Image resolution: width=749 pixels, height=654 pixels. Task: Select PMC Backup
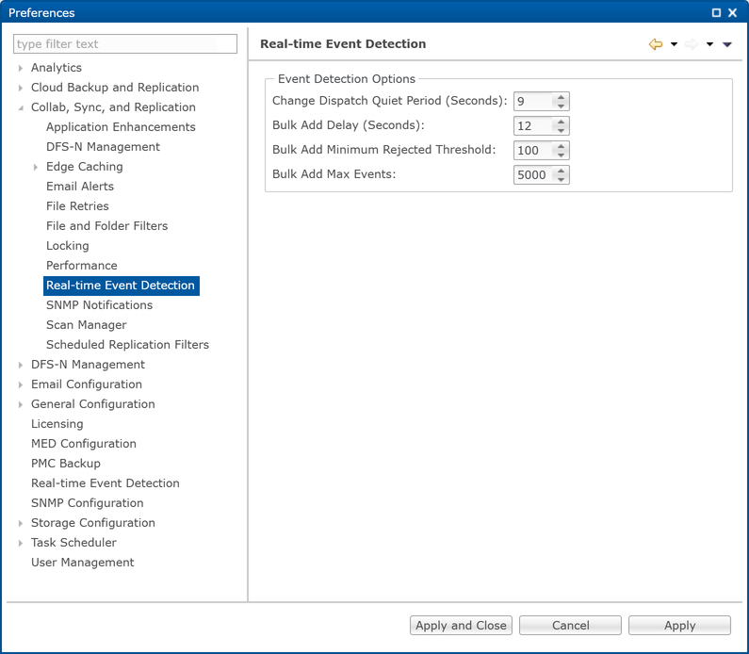click(66, 464)
